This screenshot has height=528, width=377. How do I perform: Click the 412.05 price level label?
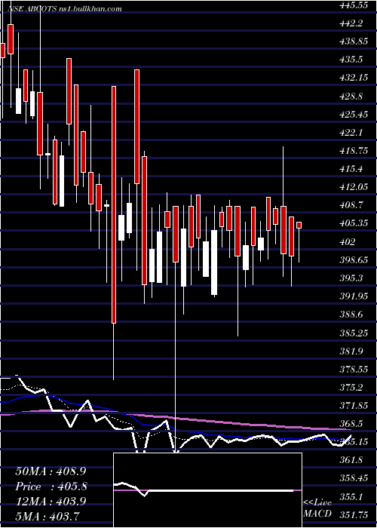tap(352, 187)
